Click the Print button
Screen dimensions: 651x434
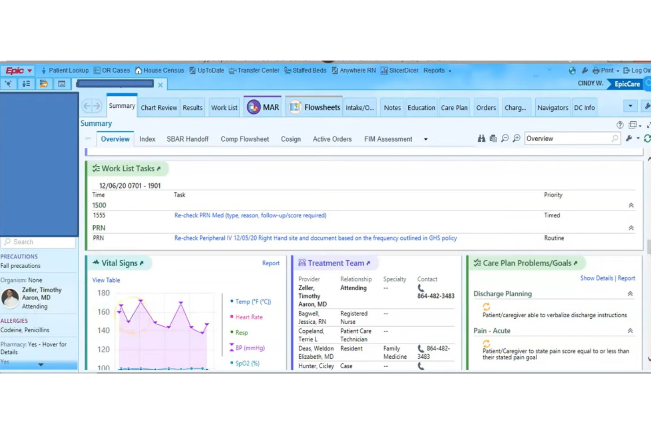[603, 70]
